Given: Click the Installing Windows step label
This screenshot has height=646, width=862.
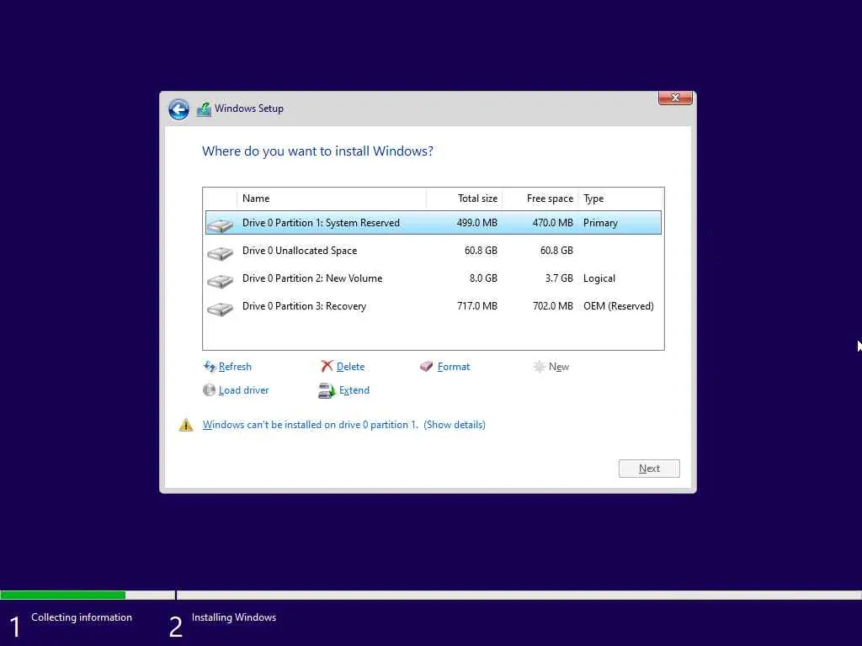Looking at the screenshot, I should [x=234, y=617].
